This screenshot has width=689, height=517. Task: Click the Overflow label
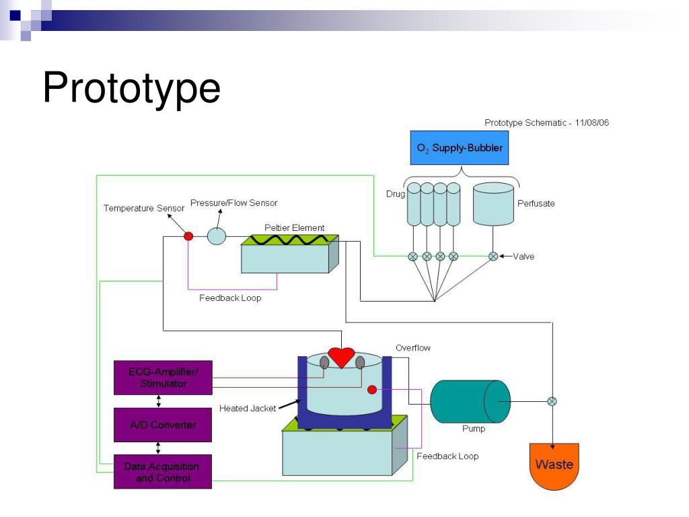point(413,348)
